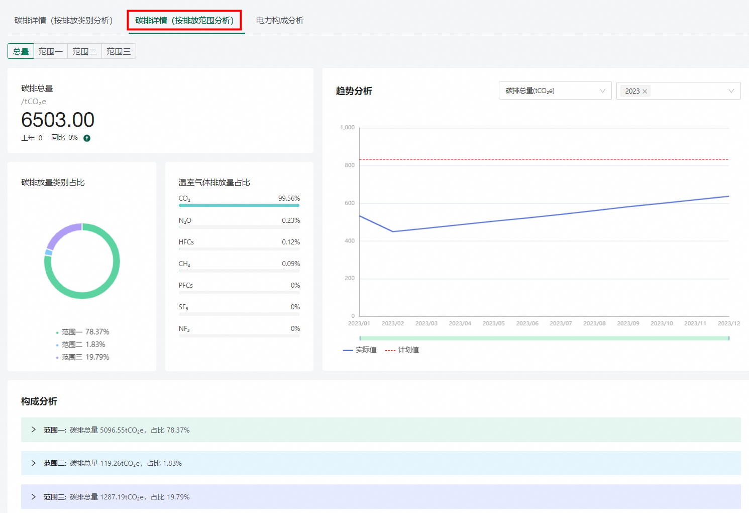Screen dimensions: 749x513
Task: Toggle 范围三 19.79% donut legend
Action: pos(82,357)
